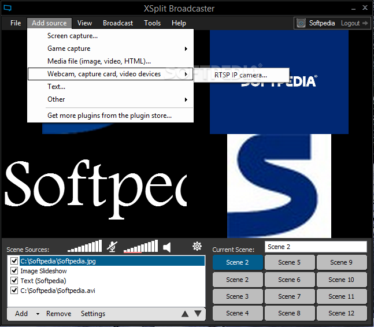The height and width of the screenshot is (327, 374).
Task: Click the XSplit logo icon in title bar
Action: [x=8, y=8]
